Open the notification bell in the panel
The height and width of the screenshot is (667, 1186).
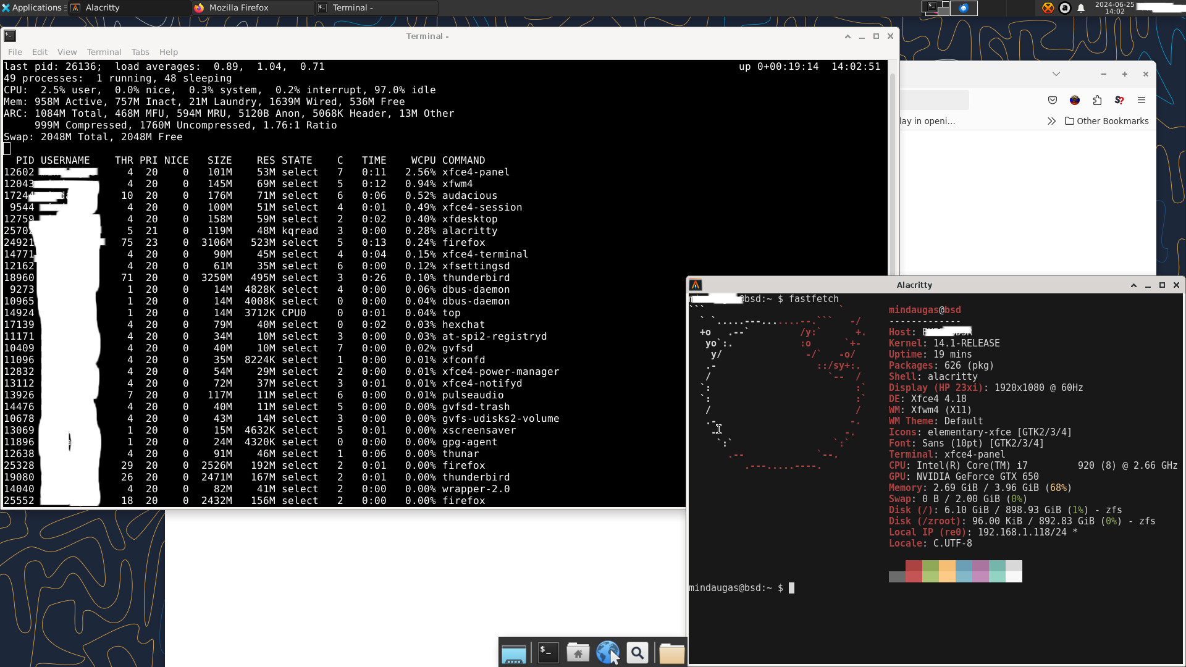pos(1081,8)
